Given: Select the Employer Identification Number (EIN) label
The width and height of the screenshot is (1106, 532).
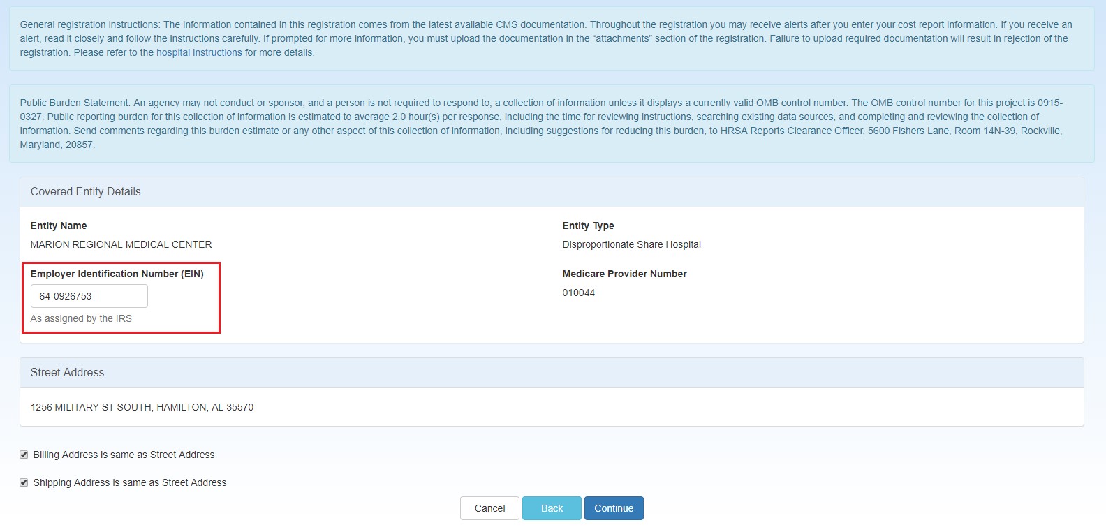Looking at the screenshot, I should [x=117, y=274].
